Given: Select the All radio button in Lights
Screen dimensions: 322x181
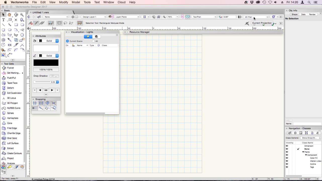Looking at the screenshot, I should tap(94, 41).
